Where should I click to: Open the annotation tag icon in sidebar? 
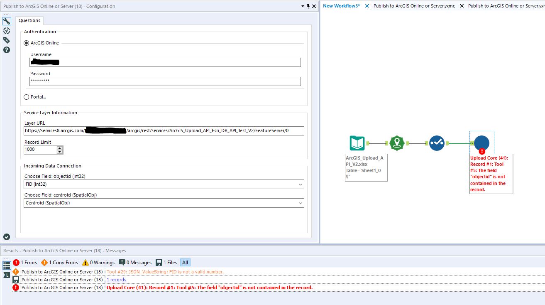coord(7,40)
